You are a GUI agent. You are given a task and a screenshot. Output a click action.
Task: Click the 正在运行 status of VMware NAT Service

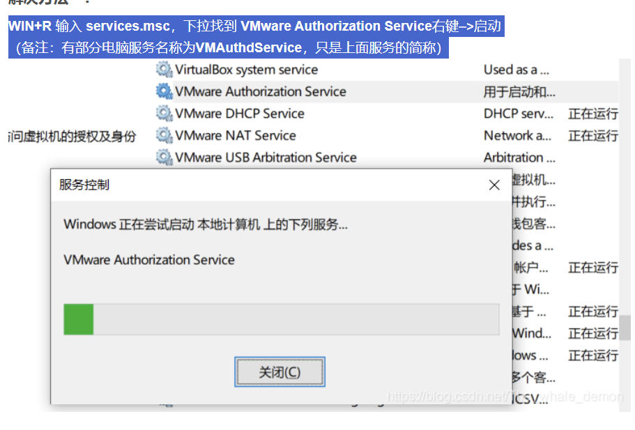(593, 136)
